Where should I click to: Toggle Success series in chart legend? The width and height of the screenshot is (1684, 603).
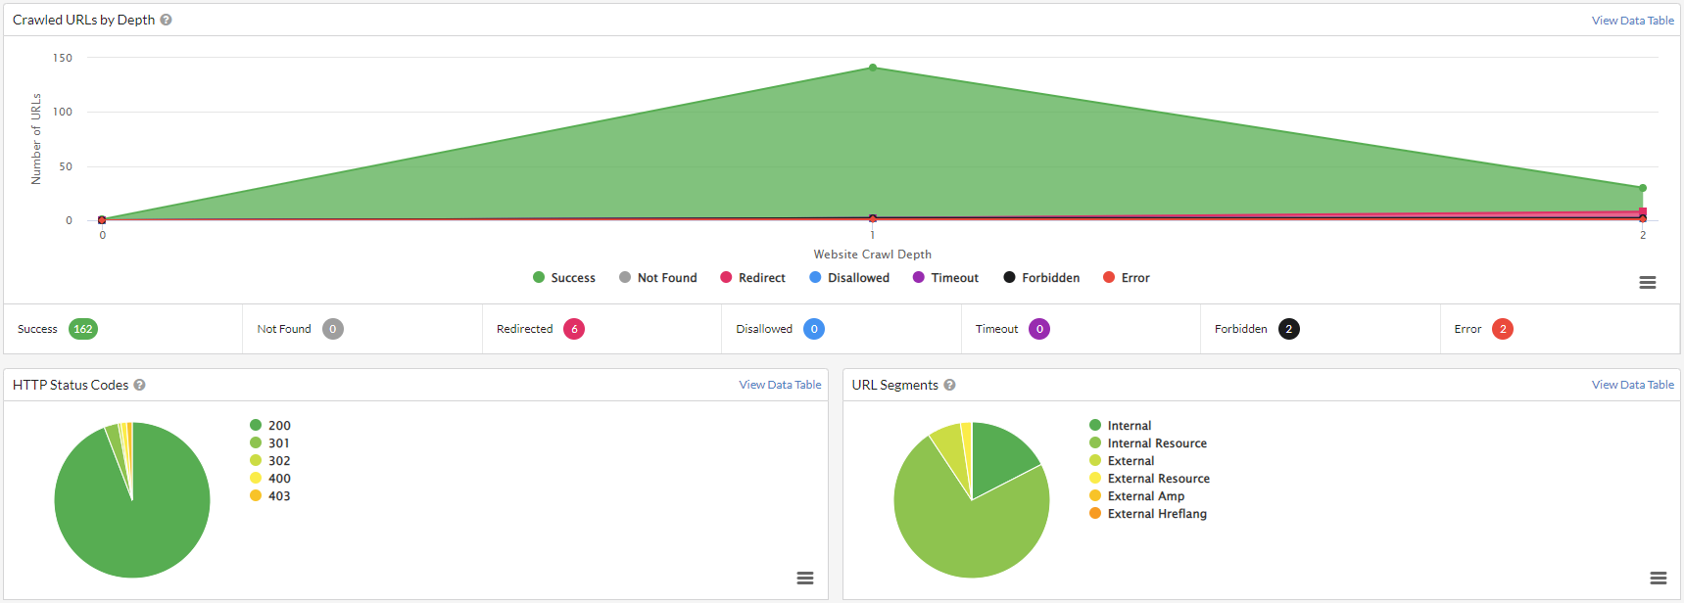tap(564, 278)
